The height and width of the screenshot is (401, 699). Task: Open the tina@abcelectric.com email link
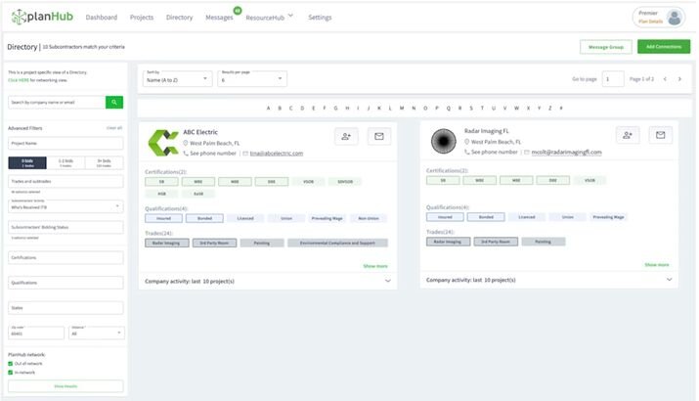coord(276,153)
